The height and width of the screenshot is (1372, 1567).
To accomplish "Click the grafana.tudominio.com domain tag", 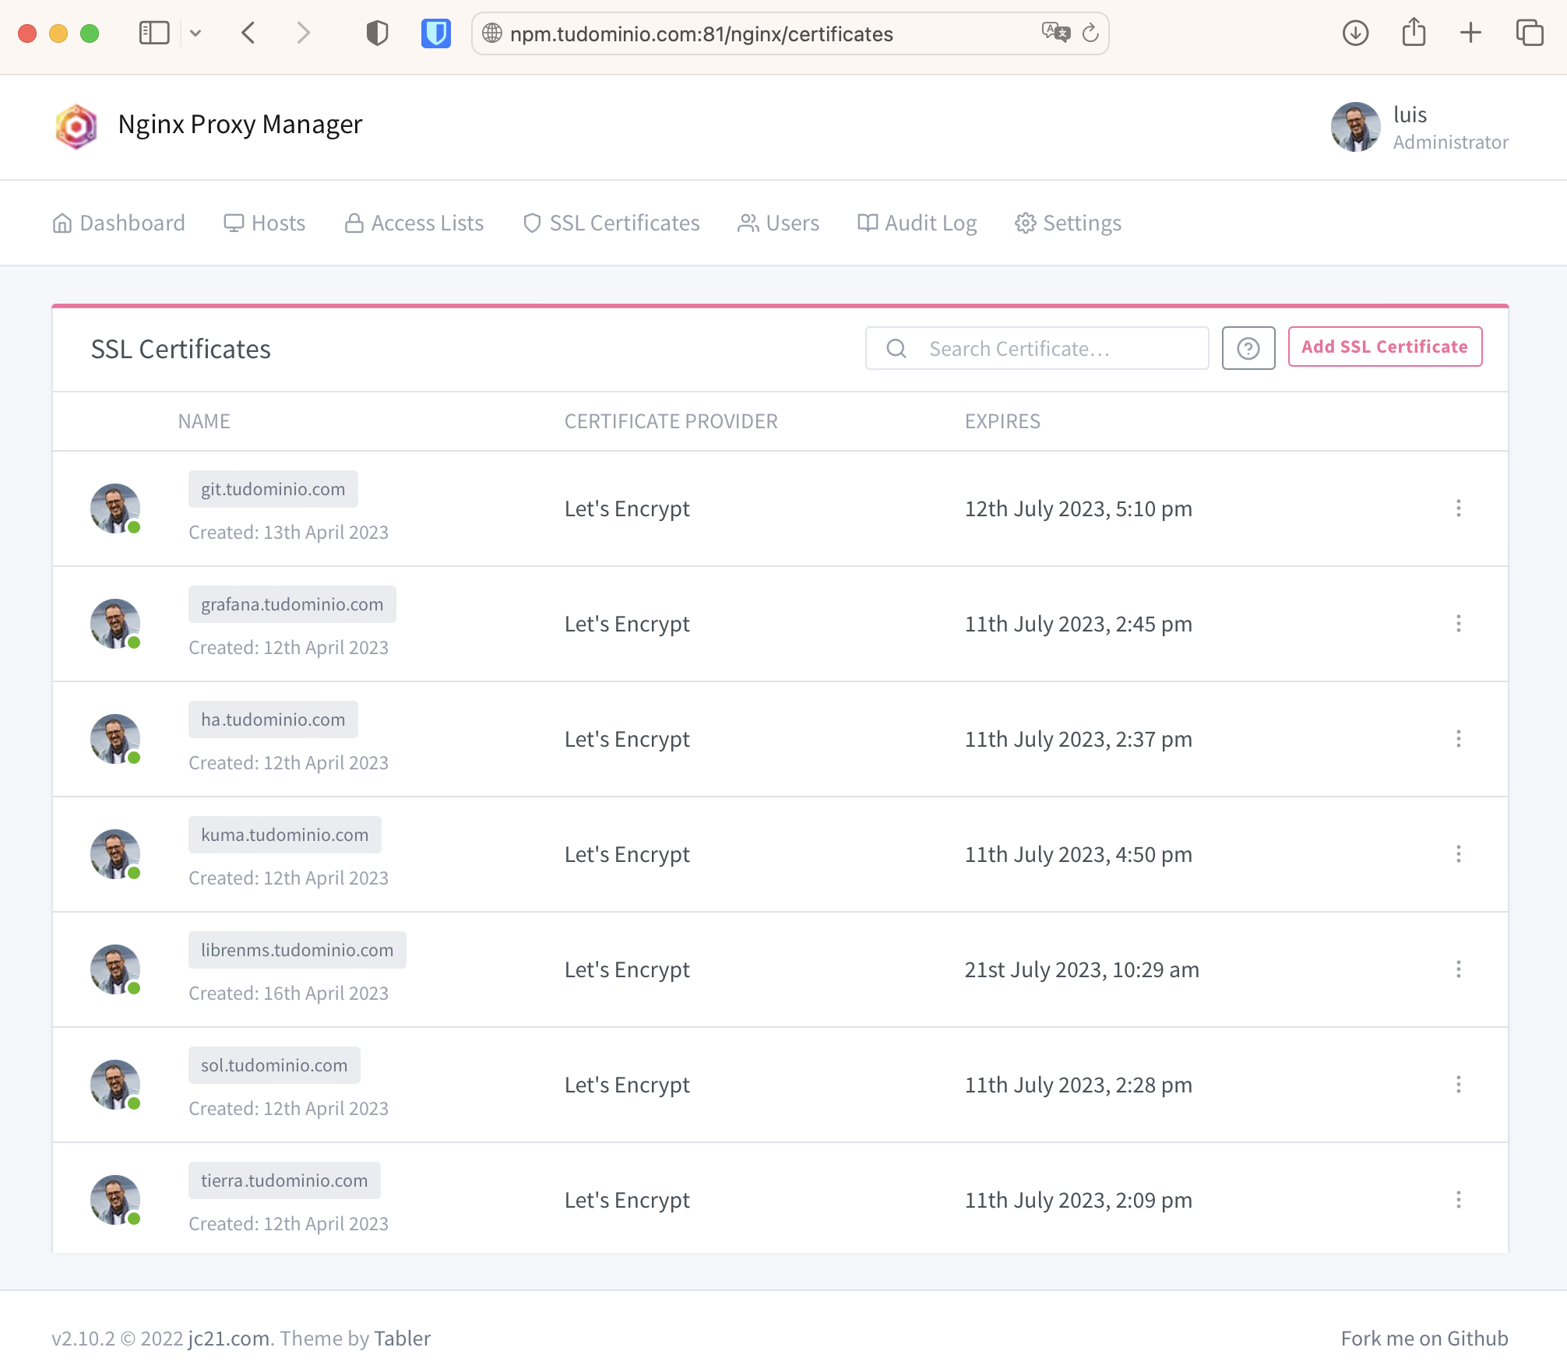I will [x=292, y=604].
